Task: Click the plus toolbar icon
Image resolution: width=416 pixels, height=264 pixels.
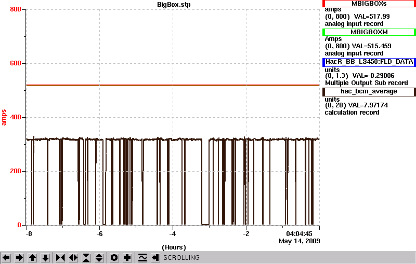Action: (x=127, y=258)
